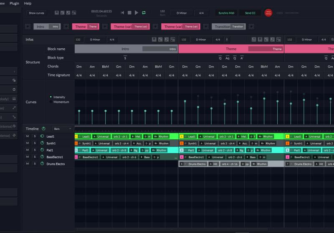Click the ellipsis on BassElectro1 Intro block
The width and height of the screenshot is (334, 233).
coord(176,158)
